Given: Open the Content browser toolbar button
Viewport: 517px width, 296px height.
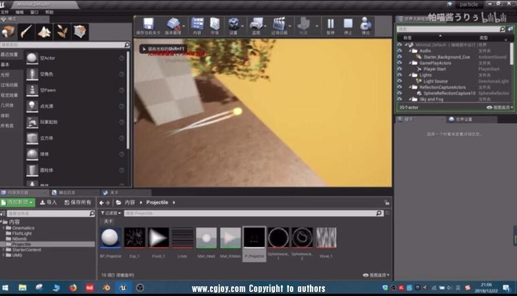Looking at the screenshot, I should 197,26.
